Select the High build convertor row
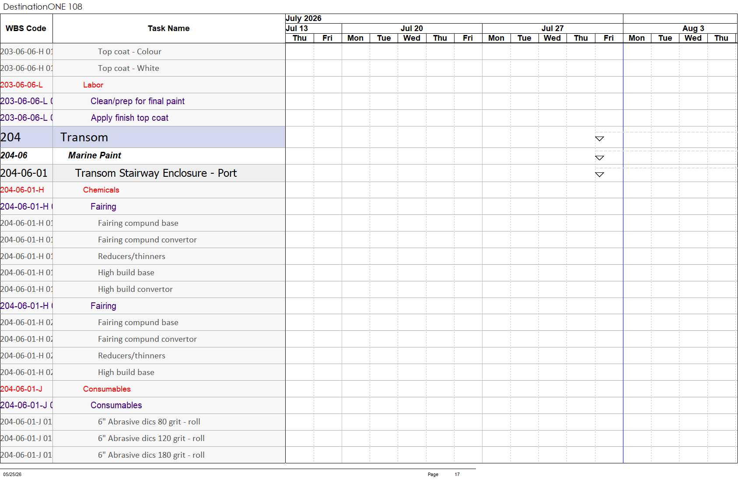 click(x=143, y=289)
